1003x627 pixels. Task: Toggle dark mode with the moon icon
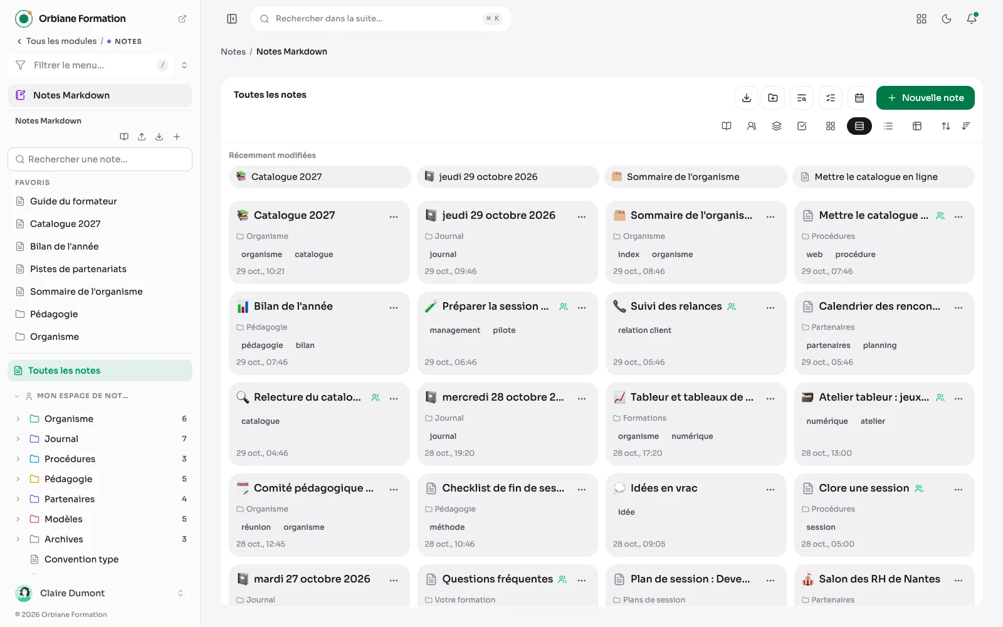click(947, 19)
